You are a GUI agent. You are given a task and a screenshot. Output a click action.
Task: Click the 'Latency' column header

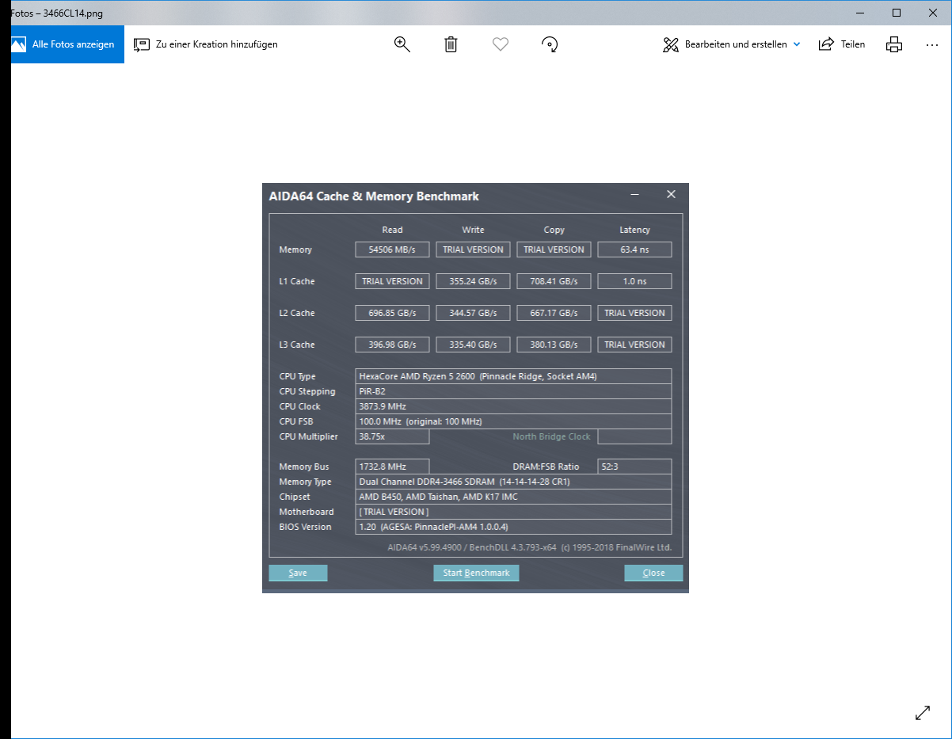[634, 230]
